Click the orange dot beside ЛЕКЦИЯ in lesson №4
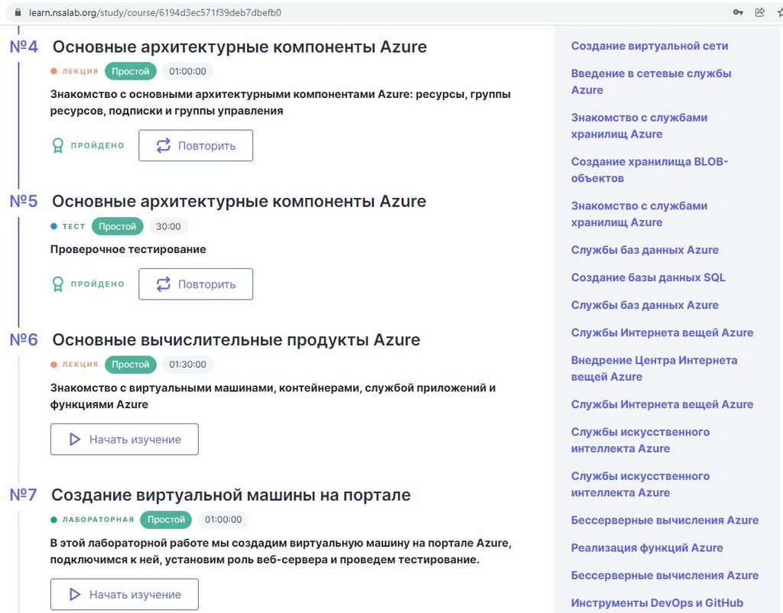 tap(54, 71)
